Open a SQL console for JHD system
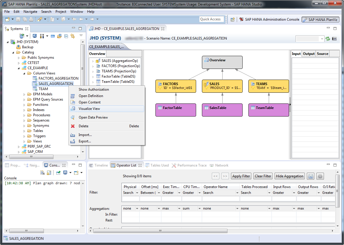 tap(53, 36)
